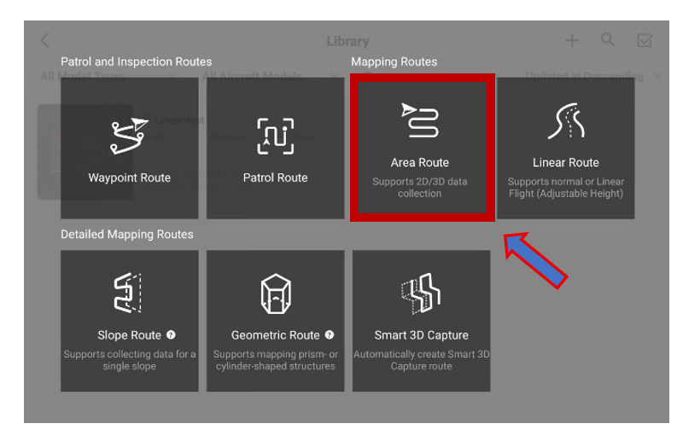The width and height of the screenshot is (683, 441).
Task: Choose the Geometric Route prism icon
Action: pyautogui.click(x=275, y=294)
